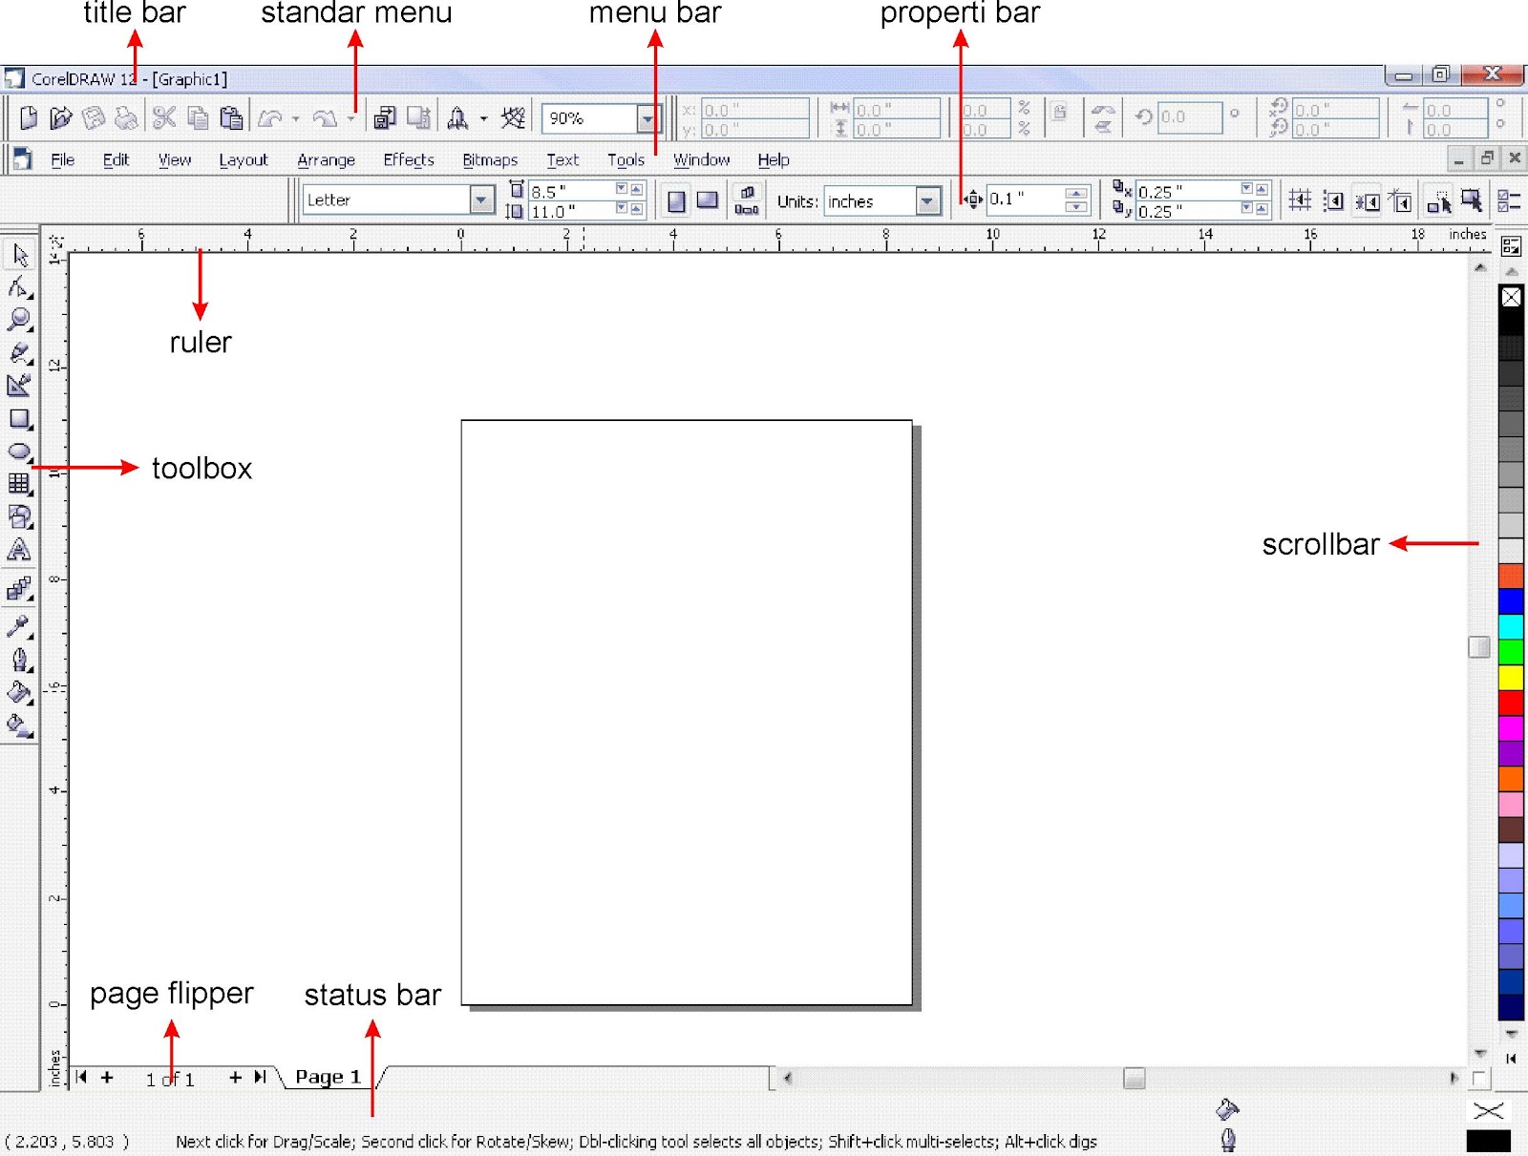
Task: Increase the duplicate distance x 0.25 spinner
Action: (1262, 189)
